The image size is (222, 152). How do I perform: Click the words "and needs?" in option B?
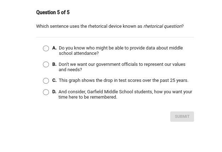(x=70, y=70)
